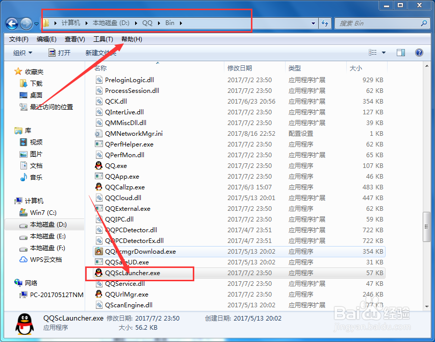The height and width of the screenshot is (342, 435).
Task: Open the 视频 library
Action: pos(36,142)
